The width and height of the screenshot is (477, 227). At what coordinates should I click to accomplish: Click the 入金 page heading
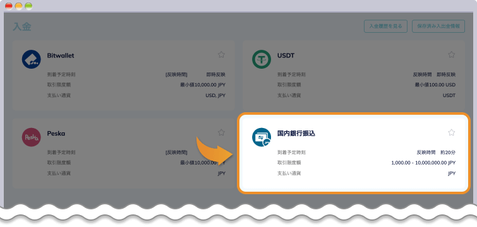22,26
